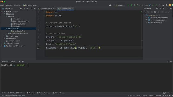This screenshot has height=97, width=173.
Task: Select opened file in Project panel
Action: 21,9
